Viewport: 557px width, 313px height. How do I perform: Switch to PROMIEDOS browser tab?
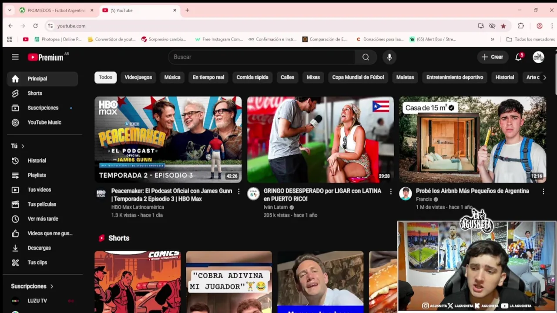click(56, 10)
